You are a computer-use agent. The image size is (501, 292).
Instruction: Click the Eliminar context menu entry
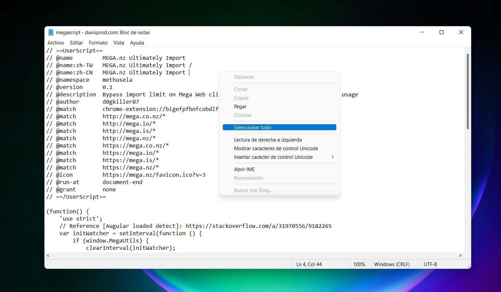pos(280,115)
